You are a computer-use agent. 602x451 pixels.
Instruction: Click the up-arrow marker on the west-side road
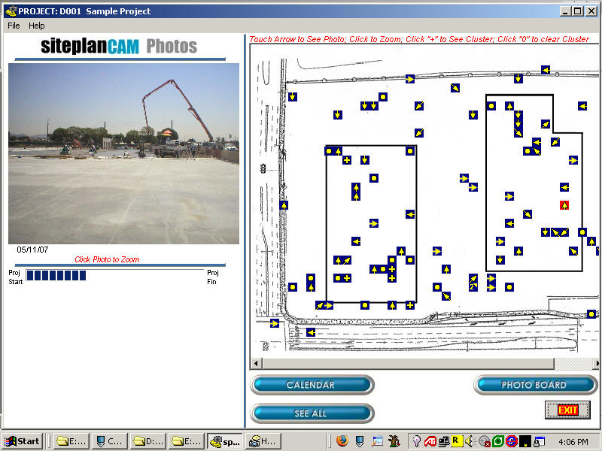[x=284, y=205]
